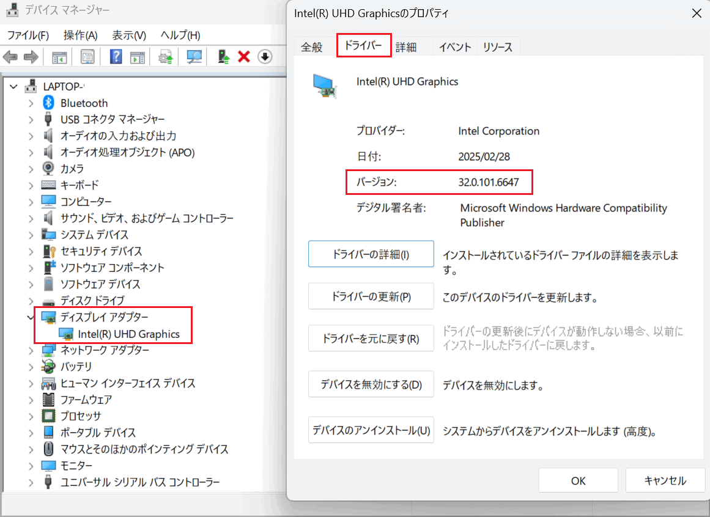Viewport: 710px width, 517px height.
Task: Expand the Bluetooth category
Action: coord(31,103)
